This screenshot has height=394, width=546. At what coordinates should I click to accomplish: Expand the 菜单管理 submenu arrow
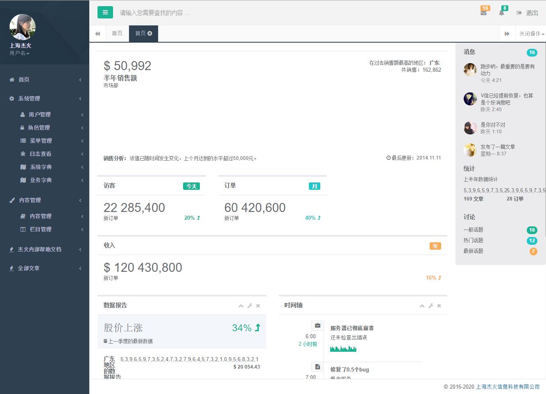pos(82,141)
